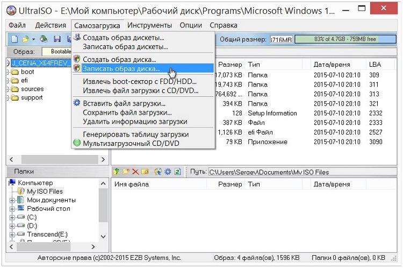Image resolution: width=403 pixels, height=268 pixels.
Task: Click the red X delete icon
Action: coord(135,172)
